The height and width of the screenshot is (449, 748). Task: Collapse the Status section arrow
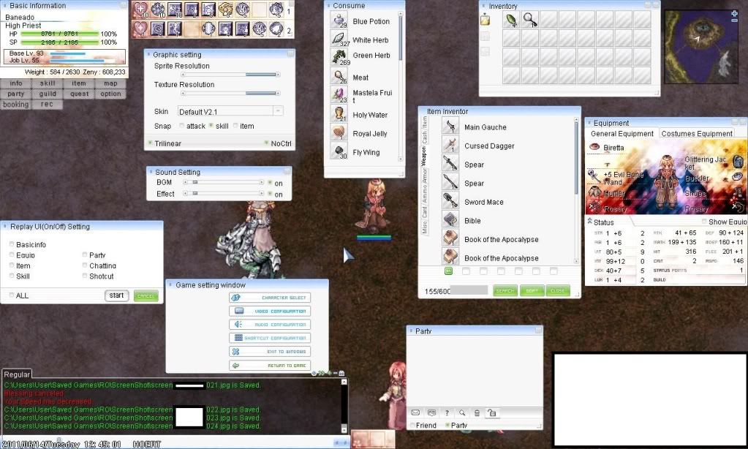coord(589,222)
